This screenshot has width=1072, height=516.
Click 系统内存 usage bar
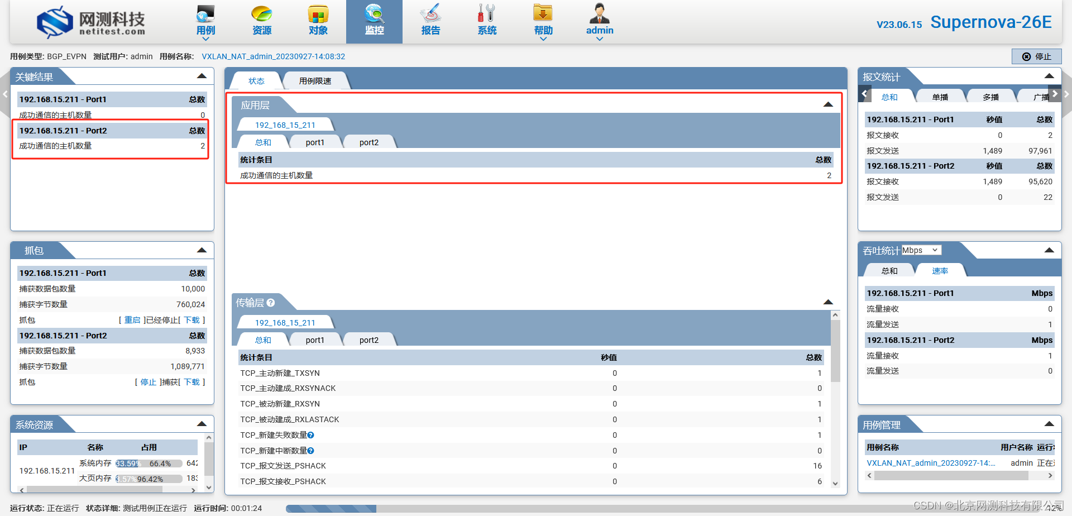tap(149, 464)
